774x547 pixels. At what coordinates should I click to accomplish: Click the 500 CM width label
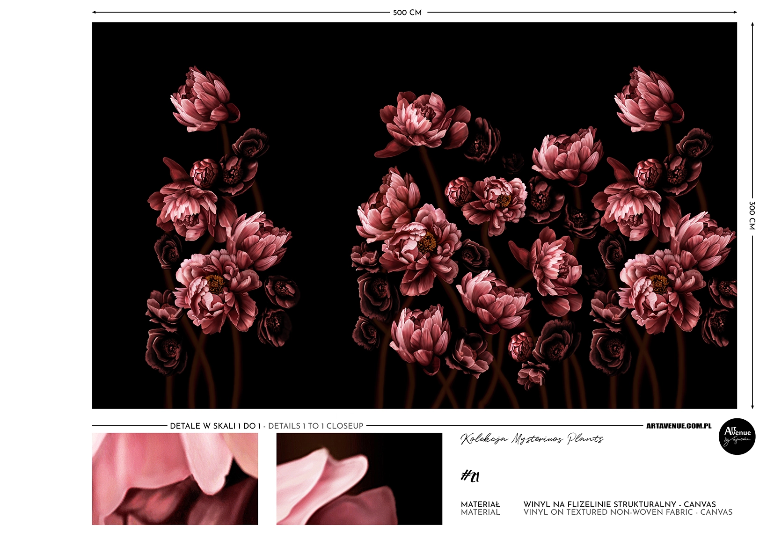tap(407, 13)
